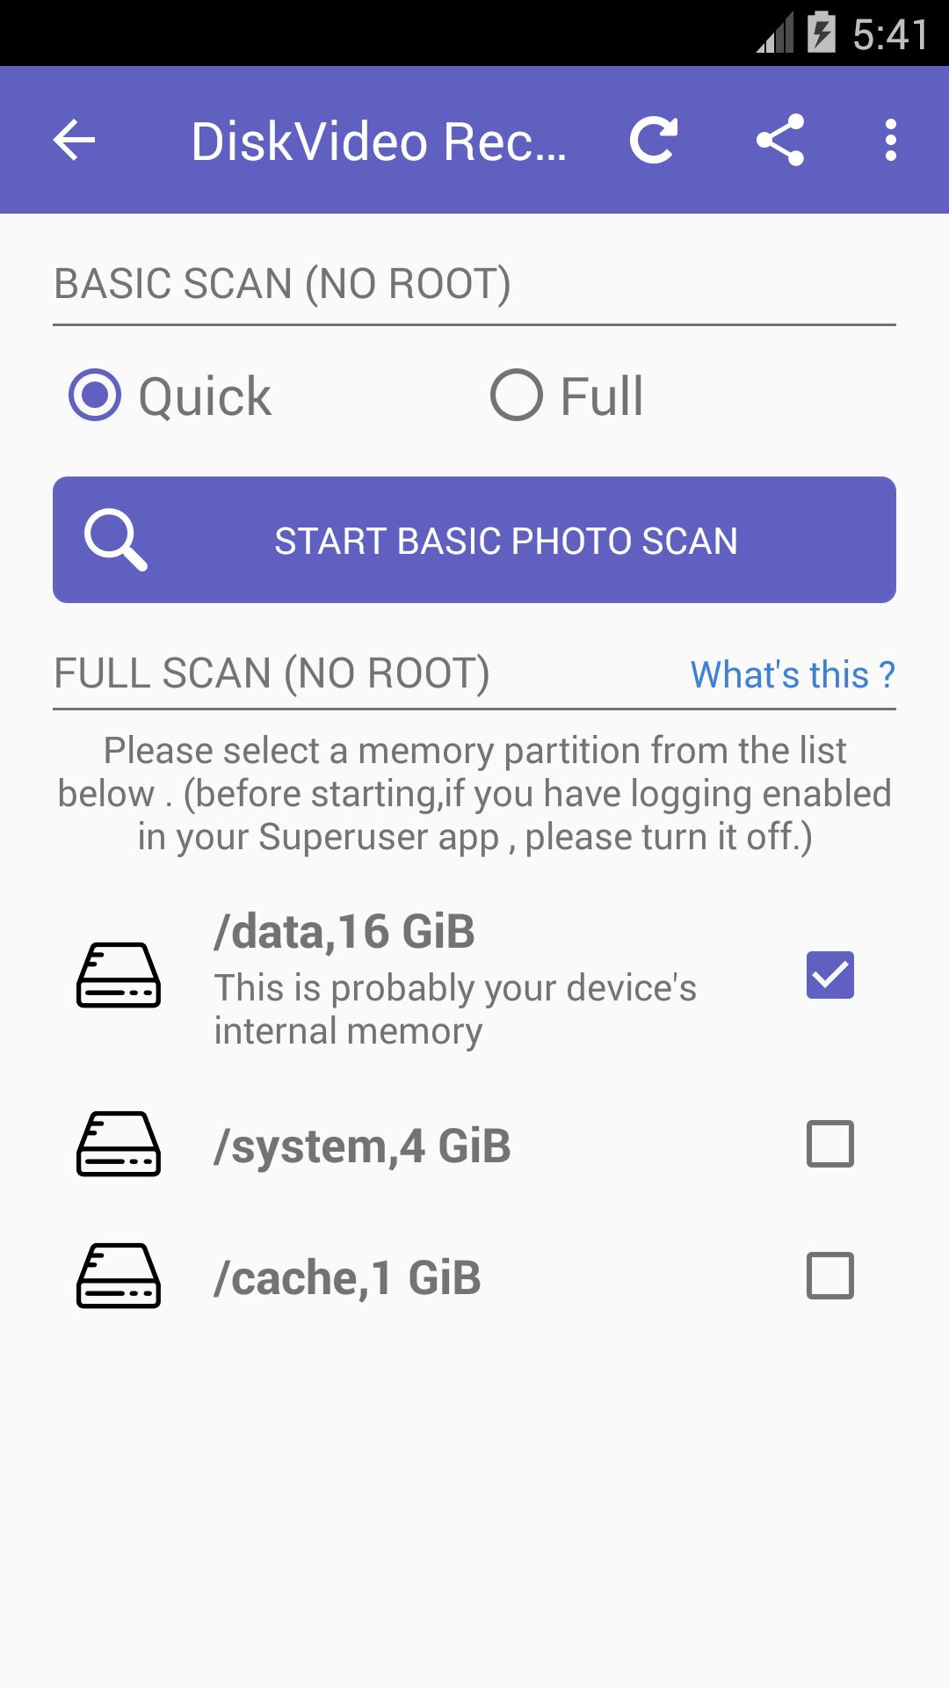
Task: Tap the /cache partition drive icon
Action: tap(119, 1276)
